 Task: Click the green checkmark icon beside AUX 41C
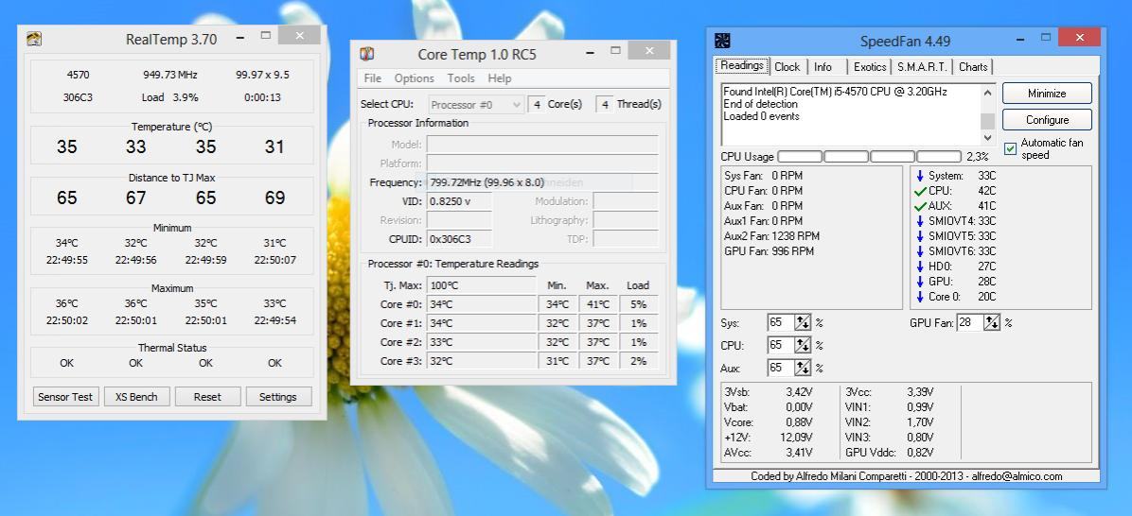pyautogui.click(x=920, y=206)
